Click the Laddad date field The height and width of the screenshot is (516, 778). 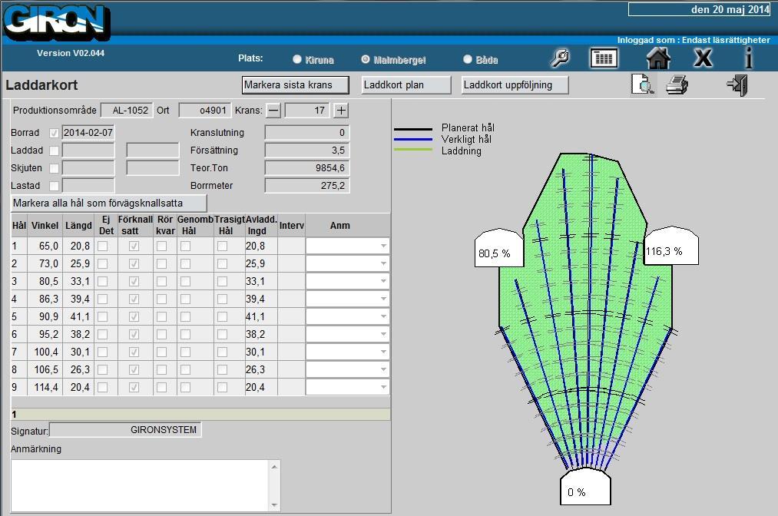tap(88, 150)
